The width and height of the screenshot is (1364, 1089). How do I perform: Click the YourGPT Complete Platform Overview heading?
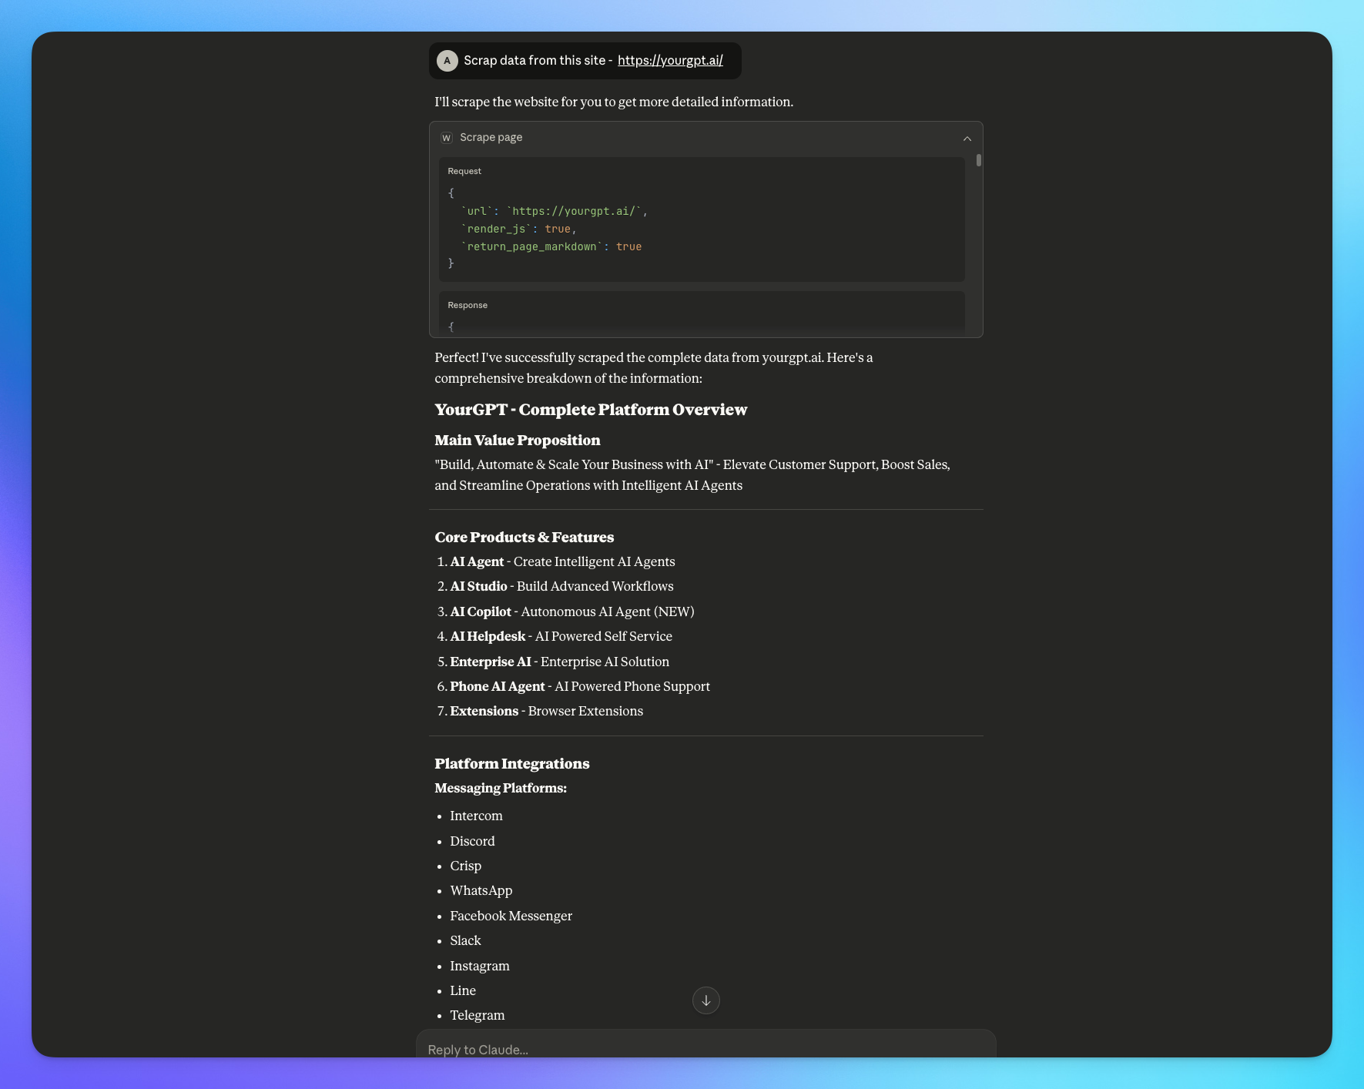click(x=590, y=410)
